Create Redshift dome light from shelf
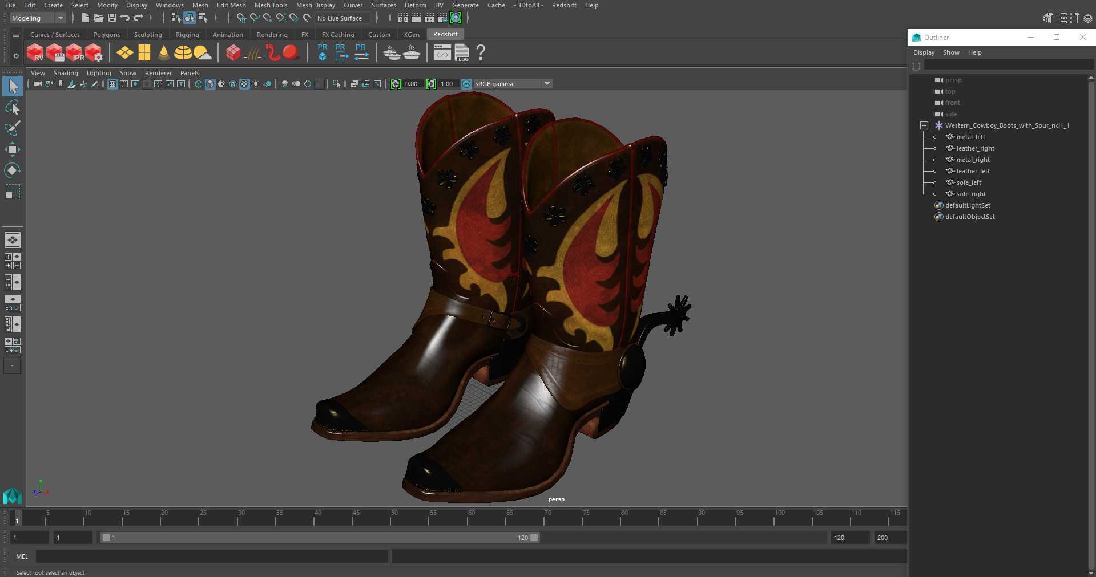 pyautogui.click(x=183, y=53)
